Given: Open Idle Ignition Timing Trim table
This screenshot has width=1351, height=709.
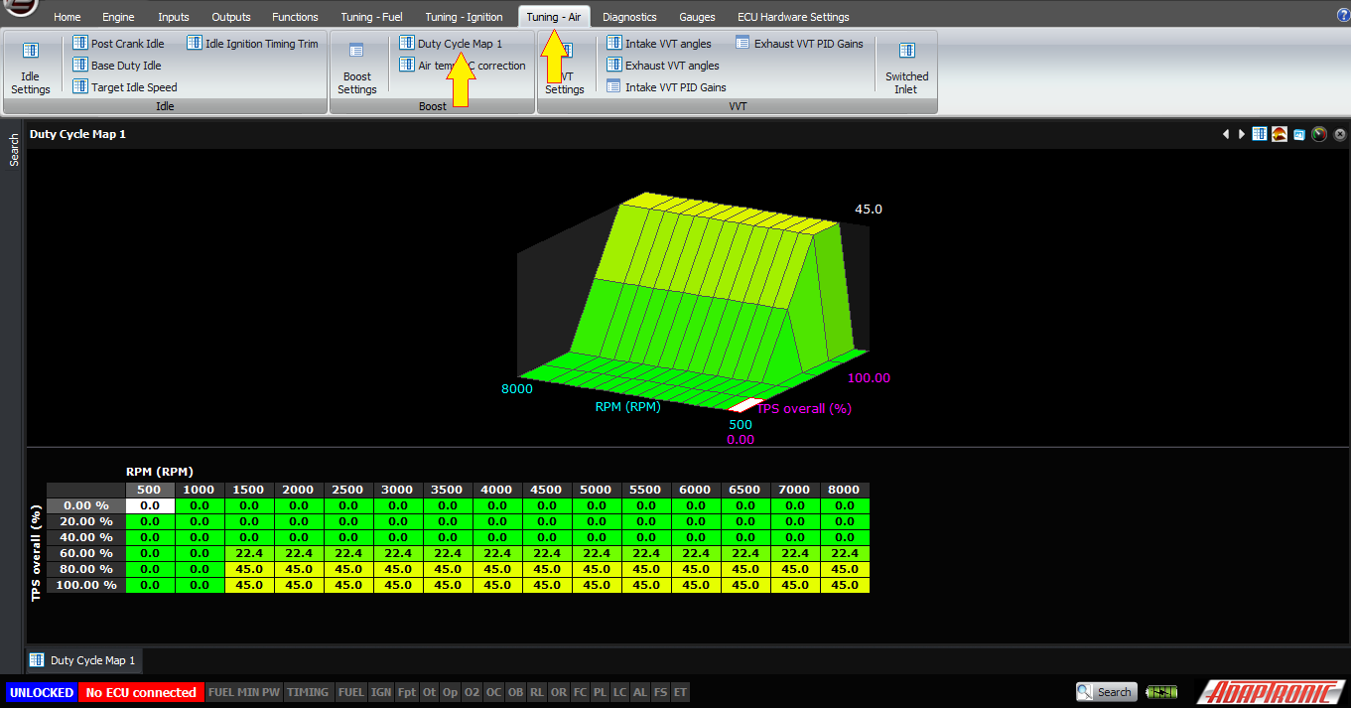Looking at the screenshot, I should click(252, 44).
